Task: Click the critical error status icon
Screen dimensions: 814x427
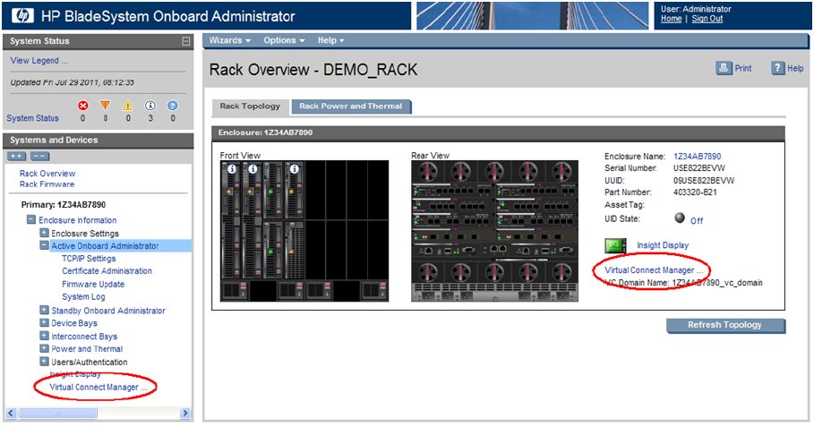Action: click(x=83, y=106)
